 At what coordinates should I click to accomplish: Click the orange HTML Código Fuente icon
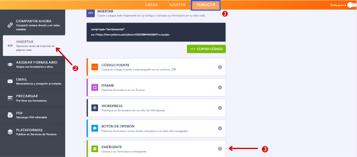pos(95,67)
